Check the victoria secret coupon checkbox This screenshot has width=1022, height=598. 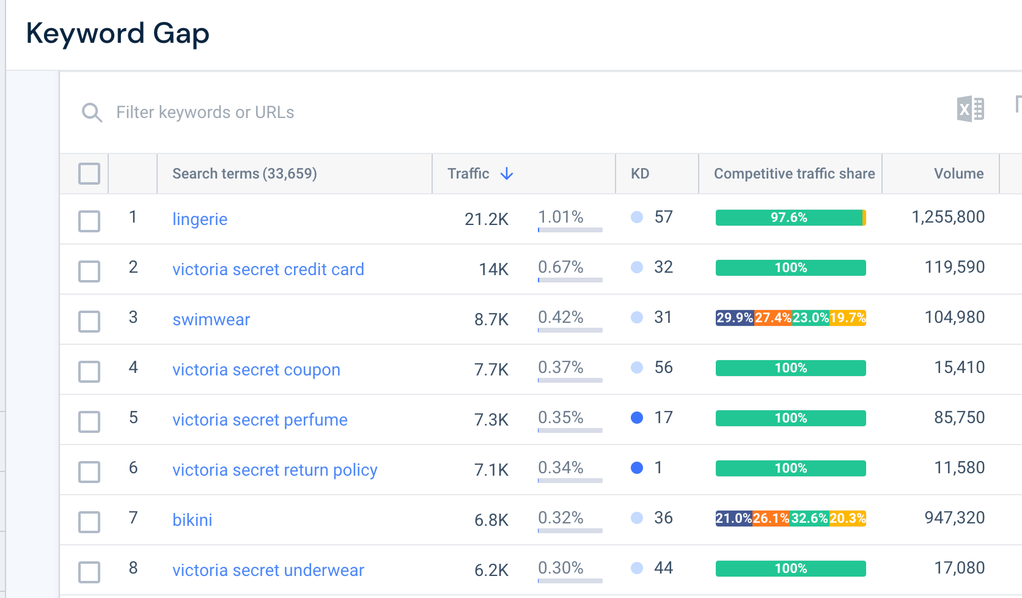pyautogui.click(x=89, y=372)
